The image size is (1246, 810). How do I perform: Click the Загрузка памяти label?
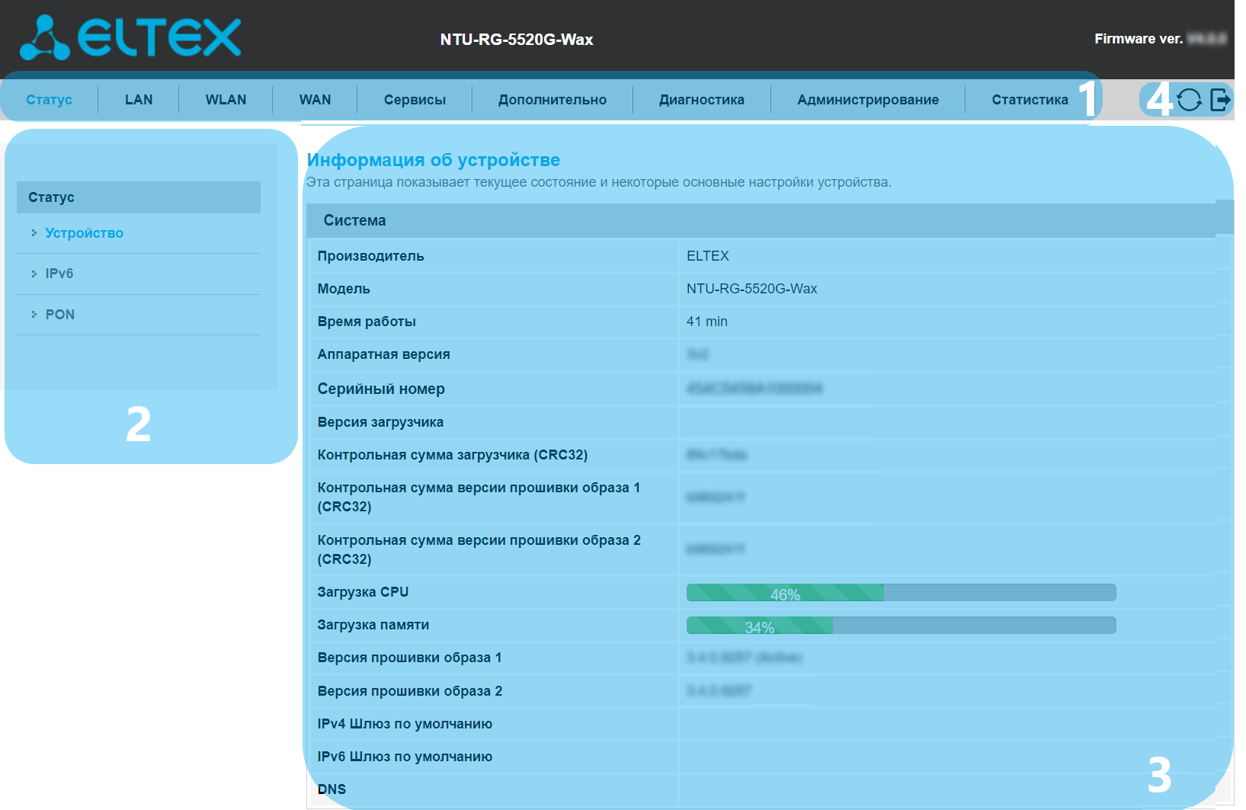373,625
